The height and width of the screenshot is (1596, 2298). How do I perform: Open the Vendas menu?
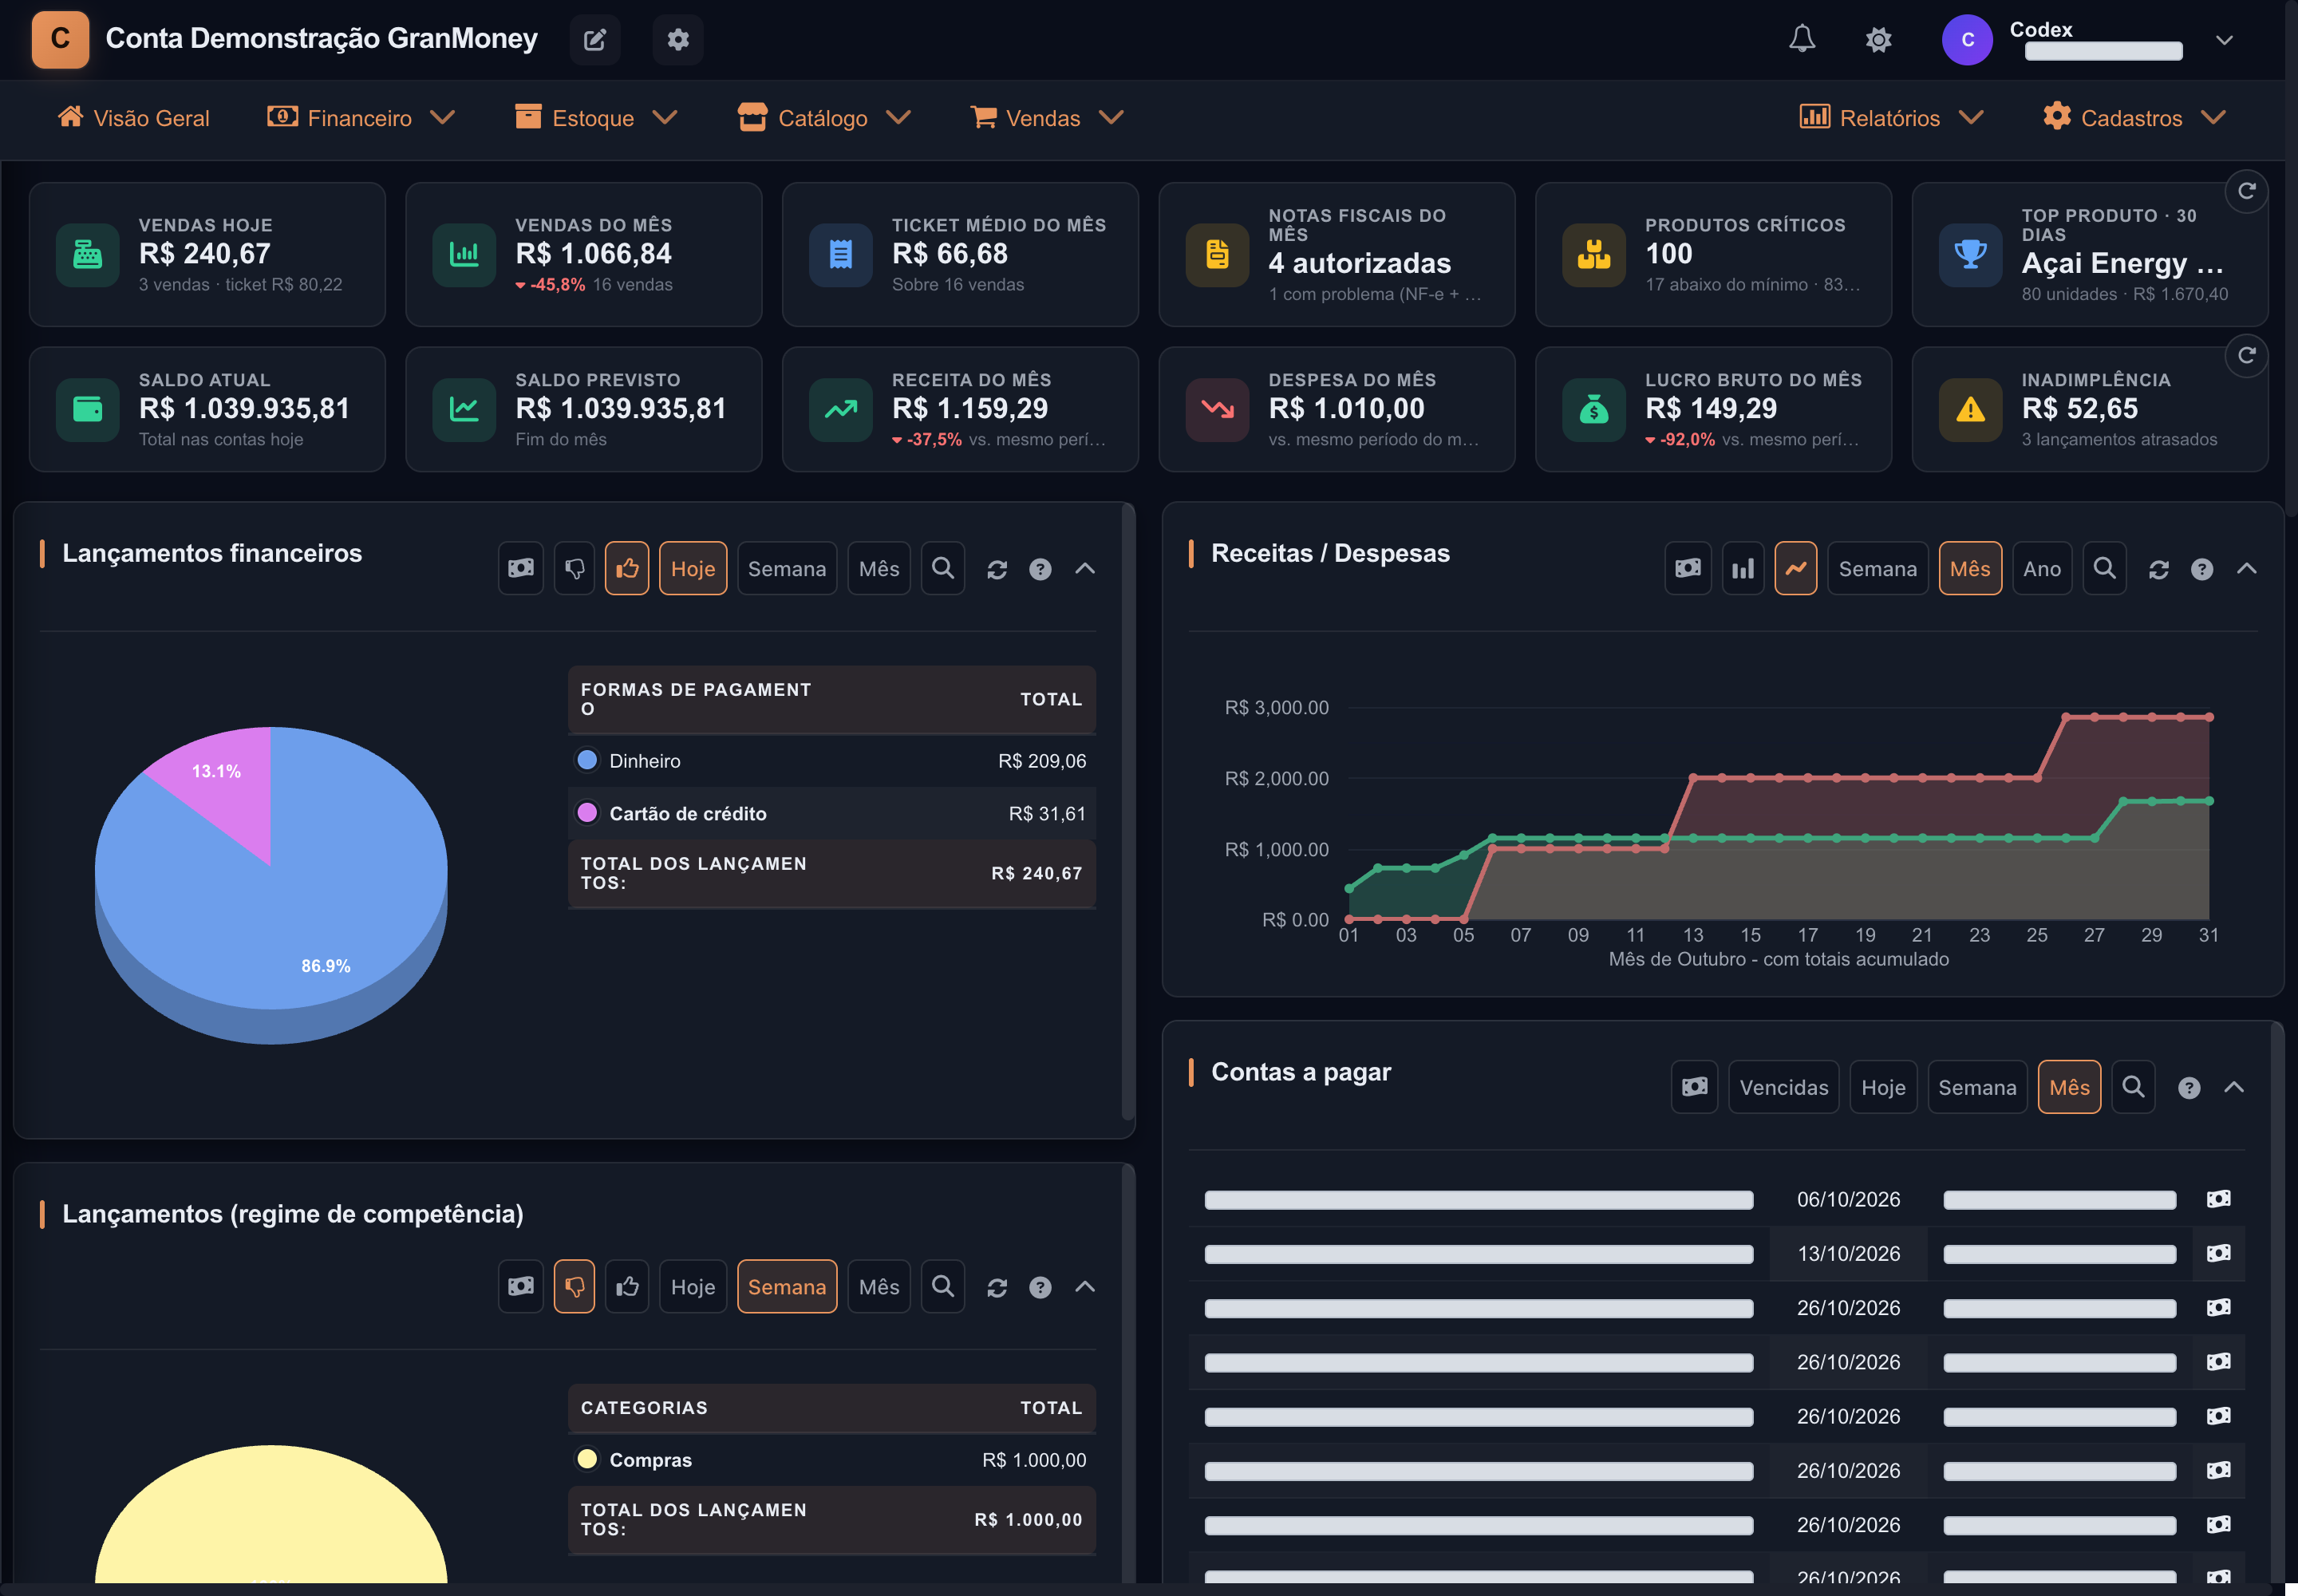[x=1047, y=118]
